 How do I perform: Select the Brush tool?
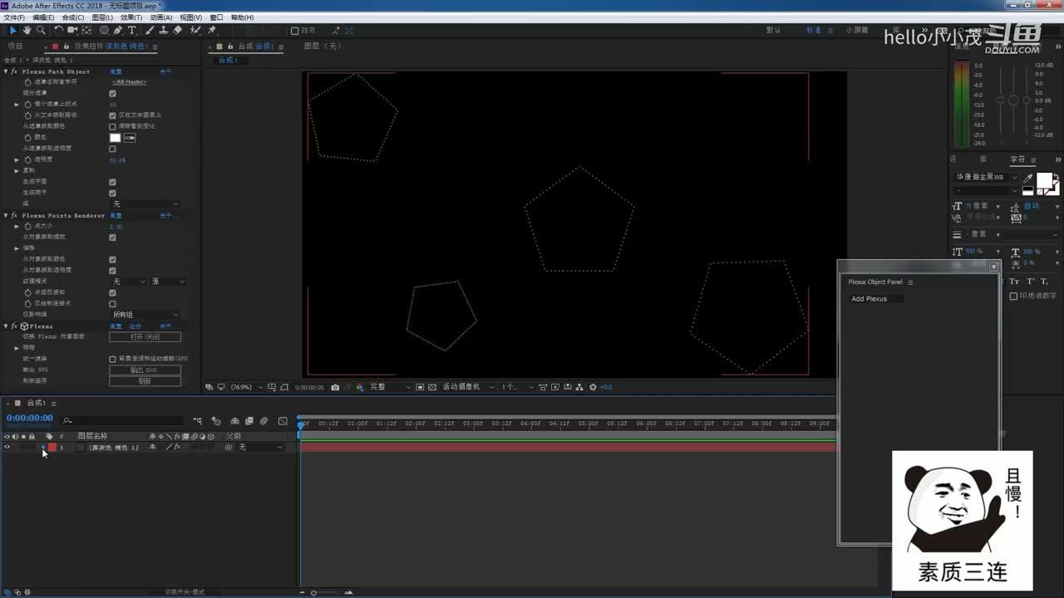point(150,30)
